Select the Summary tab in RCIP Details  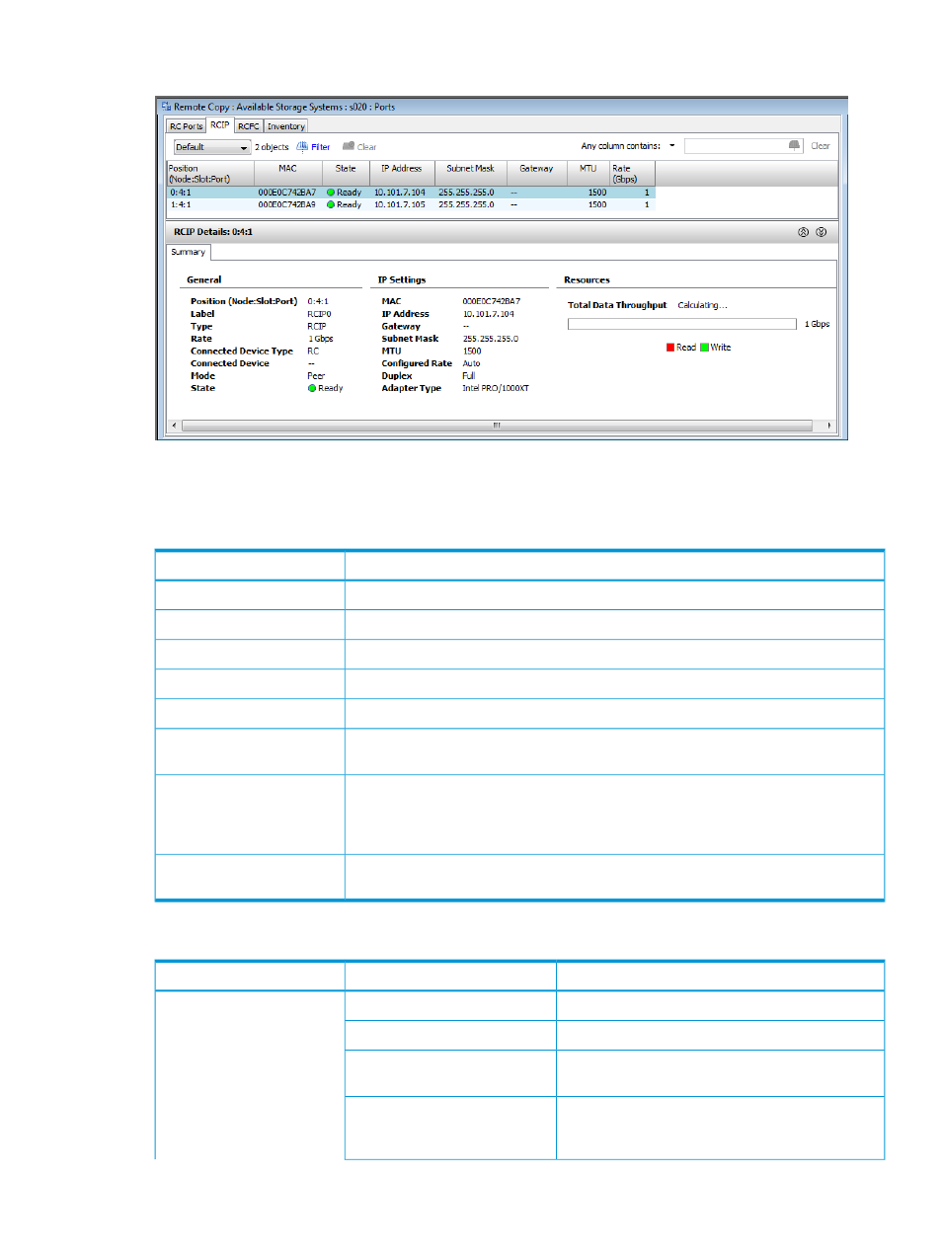click(x=189, y=252)
